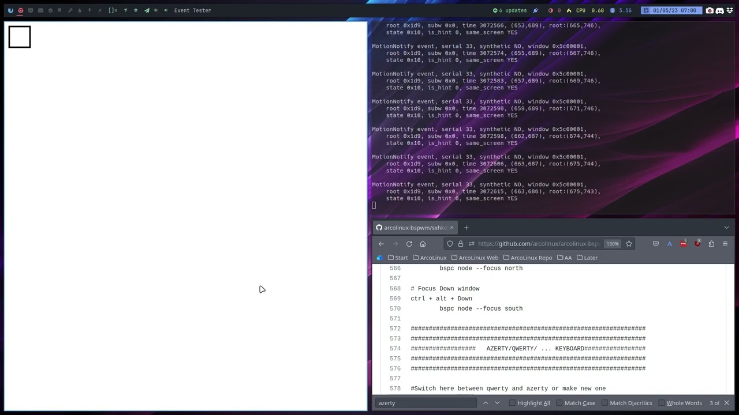Open the Later bookmarks folder

tap(587, 258)
